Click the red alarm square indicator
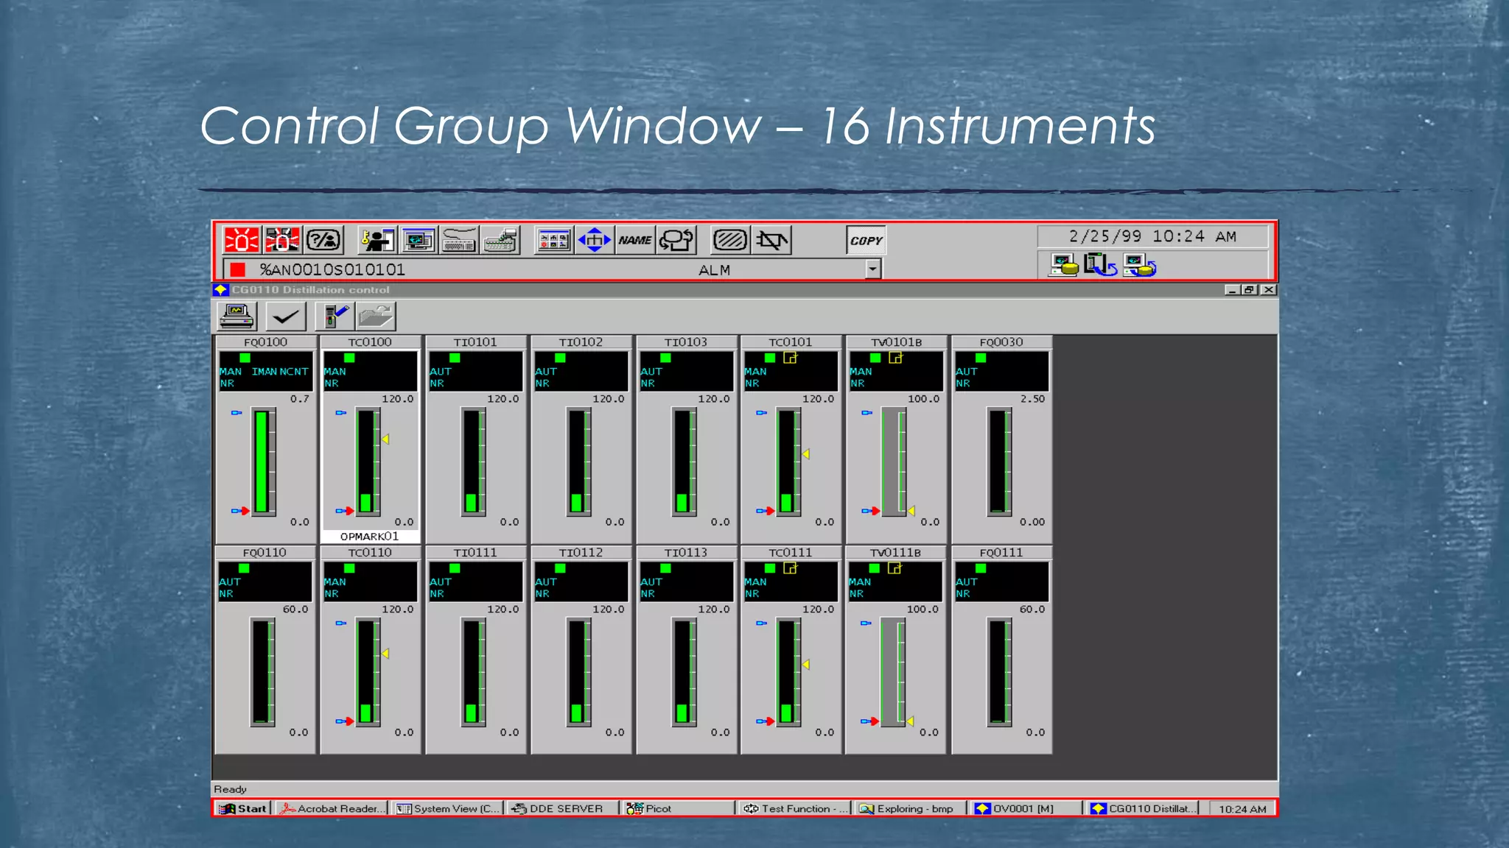 click(x=237, y=269)
